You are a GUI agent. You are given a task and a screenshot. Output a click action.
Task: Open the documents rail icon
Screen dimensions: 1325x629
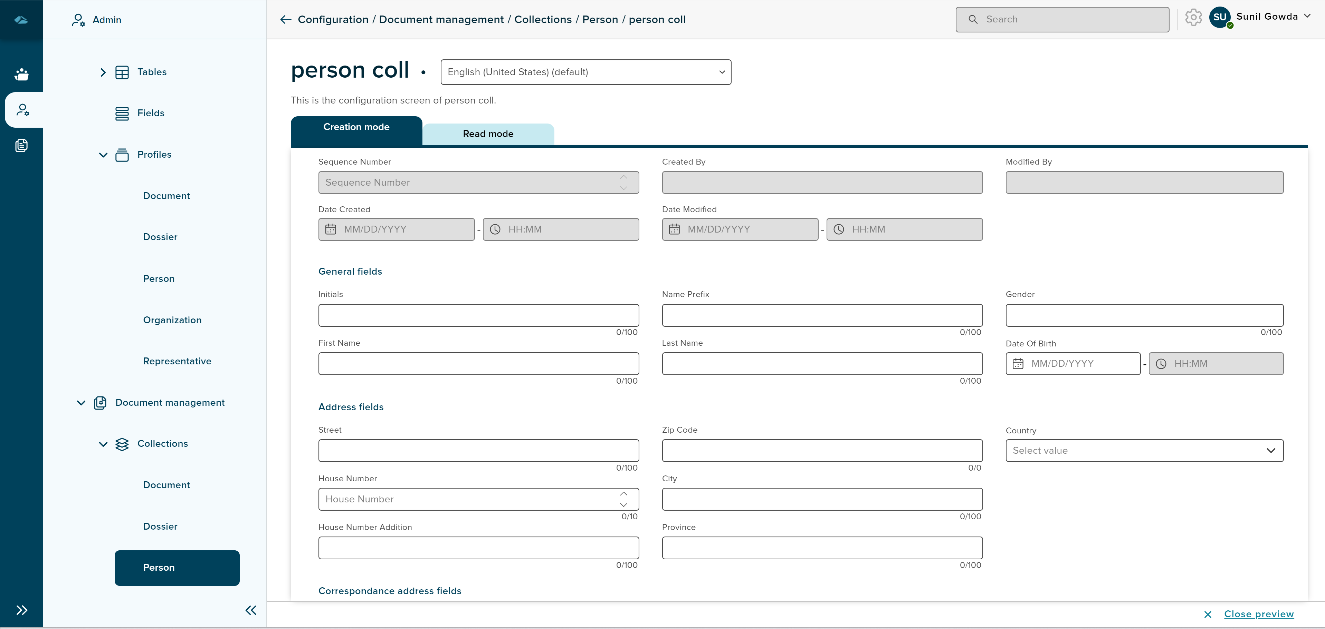click(x=22, y=145)
